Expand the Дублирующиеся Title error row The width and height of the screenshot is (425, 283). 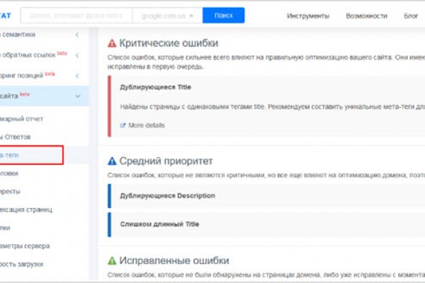(x=155, y=87)
